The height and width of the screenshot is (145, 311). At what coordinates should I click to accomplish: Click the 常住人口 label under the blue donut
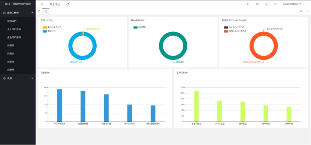point(75,62)
